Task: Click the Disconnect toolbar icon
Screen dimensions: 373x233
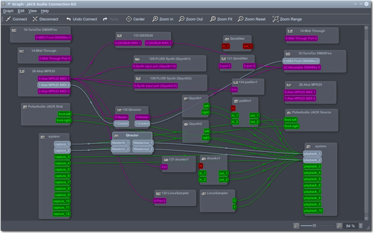Action: click(35, 19)
